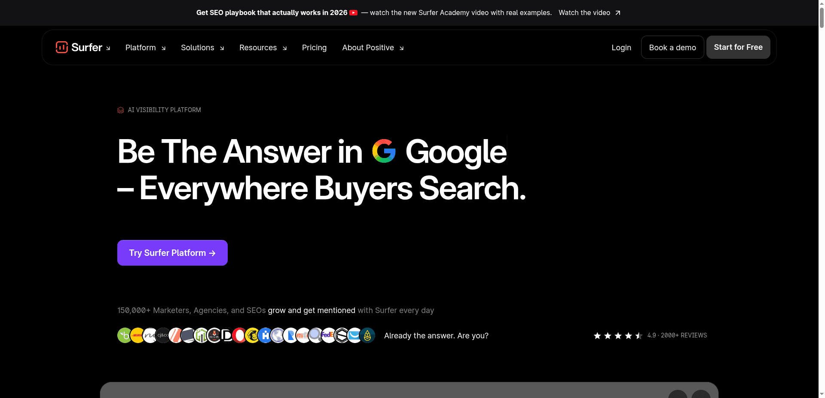
Task: Expand the arrow next to the Surfer logo
Action: click(x=108, y=48)
